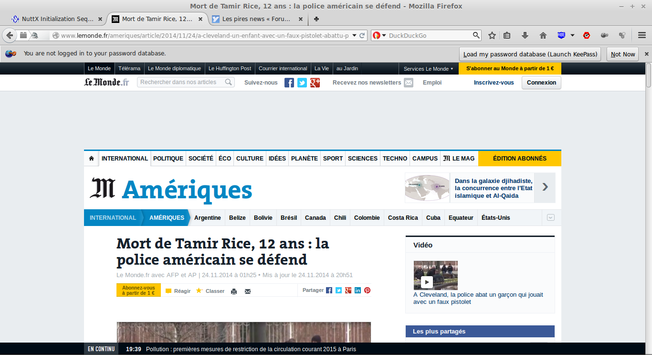Share article on Pinterest icon
Screen dimensions: 652x355
point(367,290)
